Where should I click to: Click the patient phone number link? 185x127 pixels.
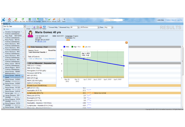42,41
